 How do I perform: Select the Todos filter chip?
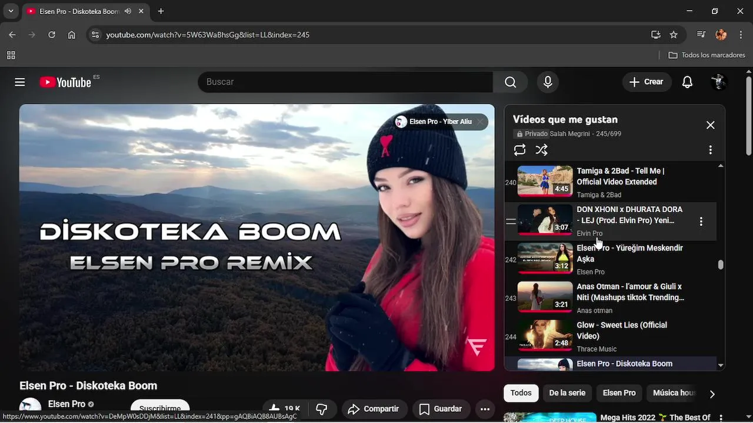(x=521, y=393)
